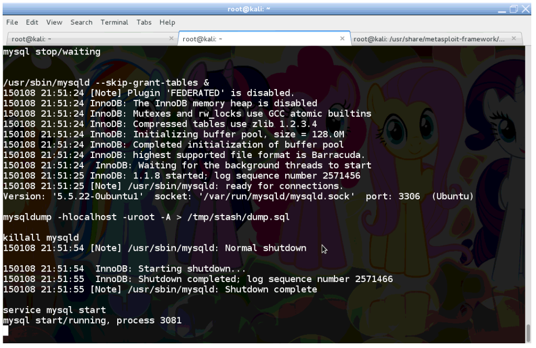This screenshot has width=536, height=348.
Task: Select the active middle root@kali tab
Action: 264,39
